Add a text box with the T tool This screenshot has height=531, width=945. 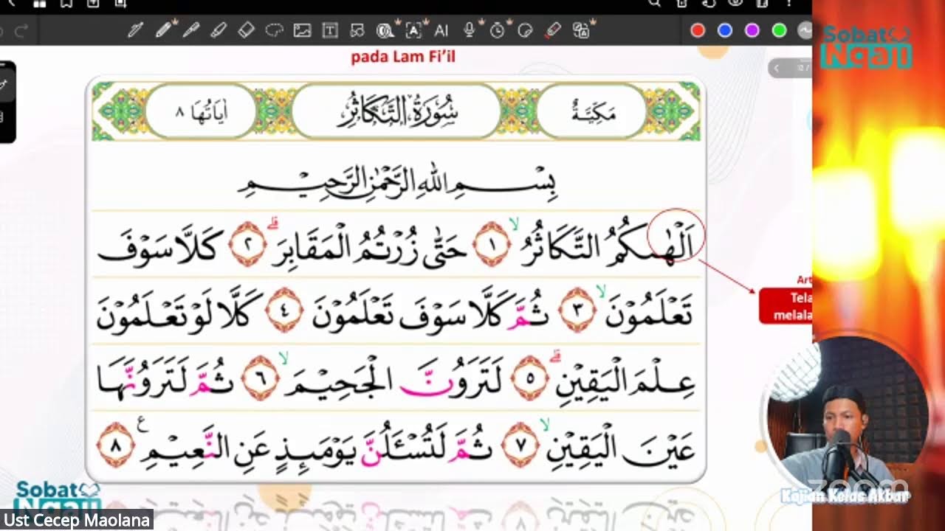tap(329, 30)
